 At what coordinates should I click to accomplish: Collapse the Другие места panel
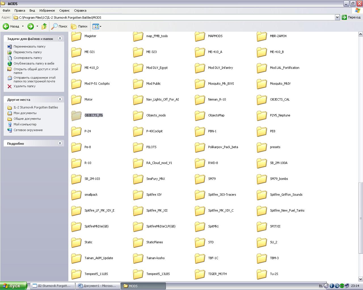60,99
